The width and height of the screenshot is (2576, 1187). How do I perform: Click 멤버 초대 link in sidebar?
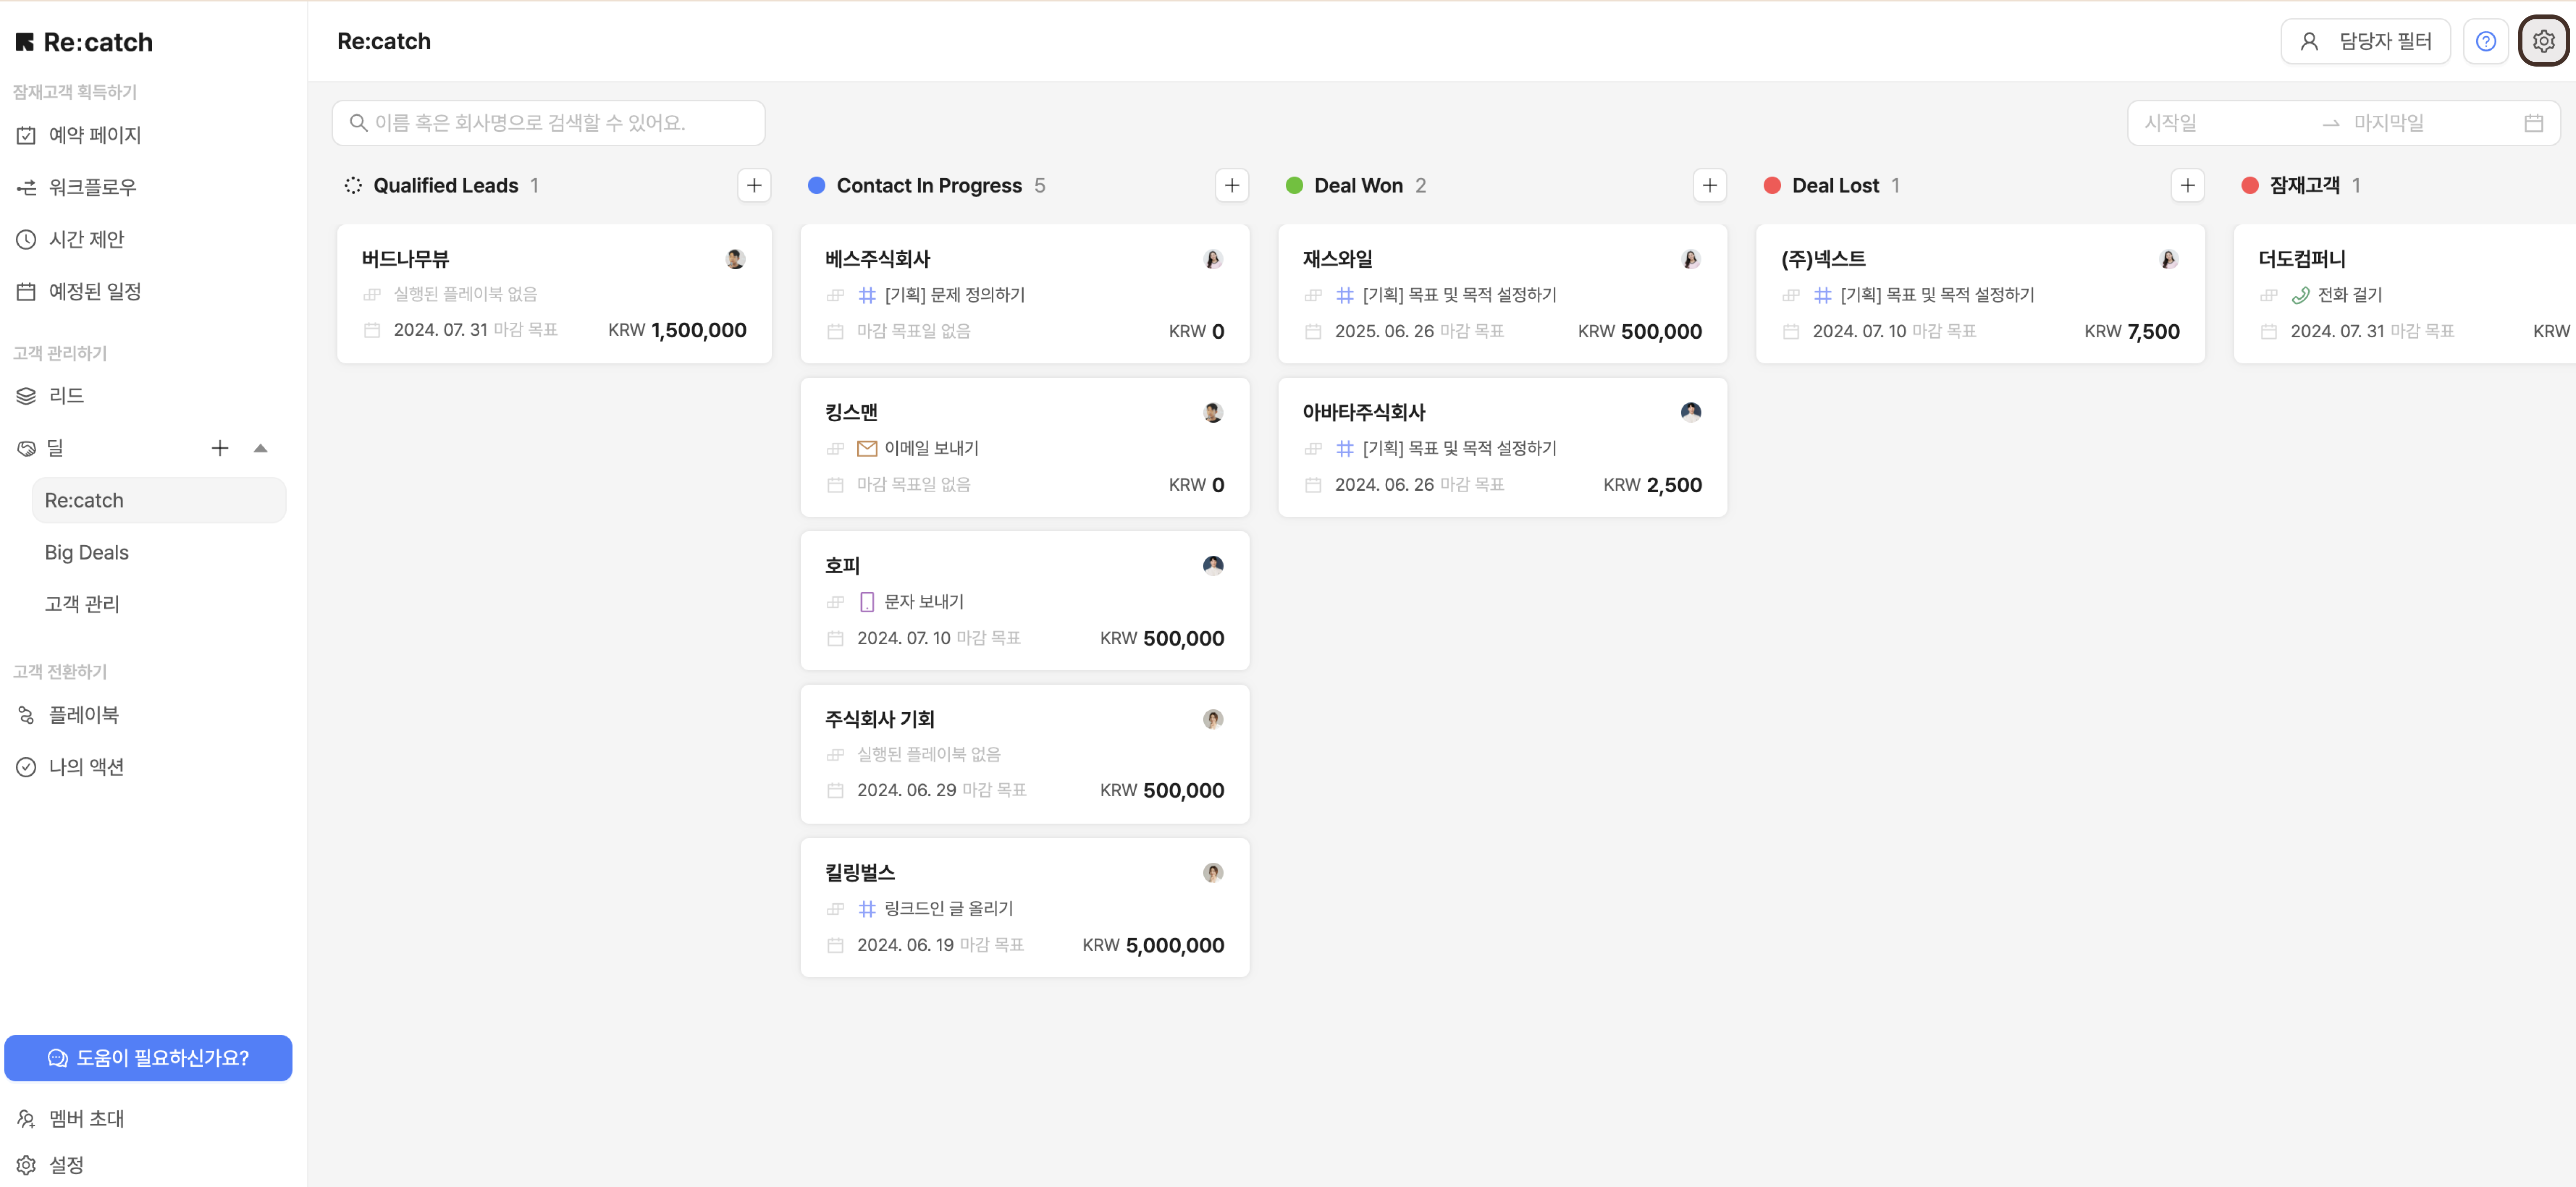coord(86,1118)
